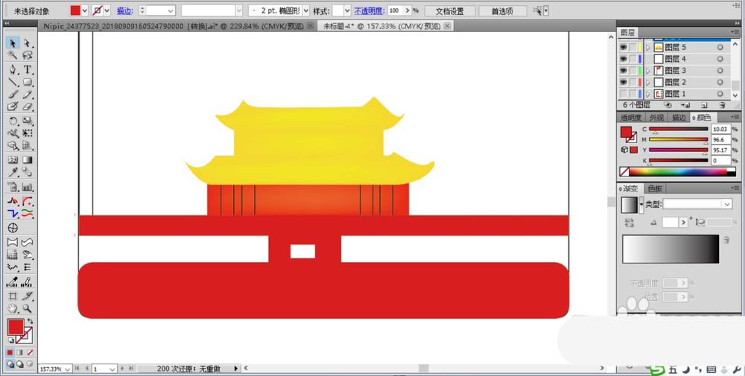Select the Gradient tool in toolbox
Image resolution: width=745 pixels, height=376 pixels.
point(28,160)
